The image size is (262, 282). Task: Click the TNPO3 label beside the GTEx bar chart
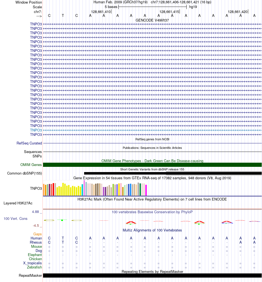(x=36, y=188)
